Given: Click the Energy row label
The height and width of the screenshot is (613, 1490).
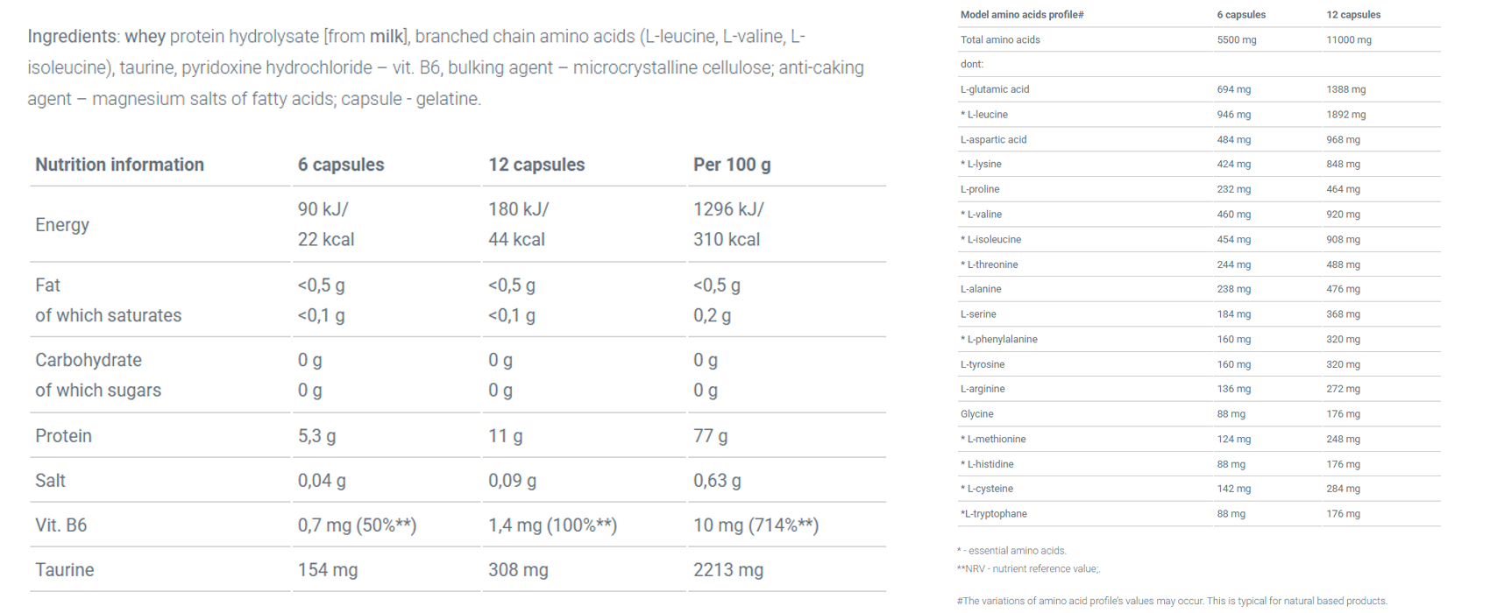Looking at the screenshot, I should (62, 225).
